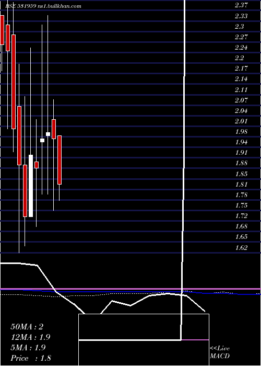Click the 1.75 price axis label
The image size is (261, 366).
pos(241,205)
